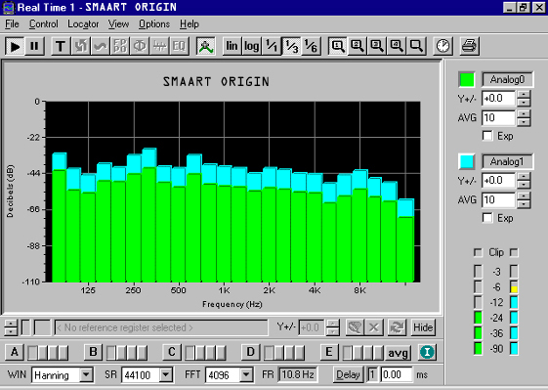Image resolution: width=548 pixels, height=390 pixels.
Task: Click the Hide button
Action: (x=423, y=327)
